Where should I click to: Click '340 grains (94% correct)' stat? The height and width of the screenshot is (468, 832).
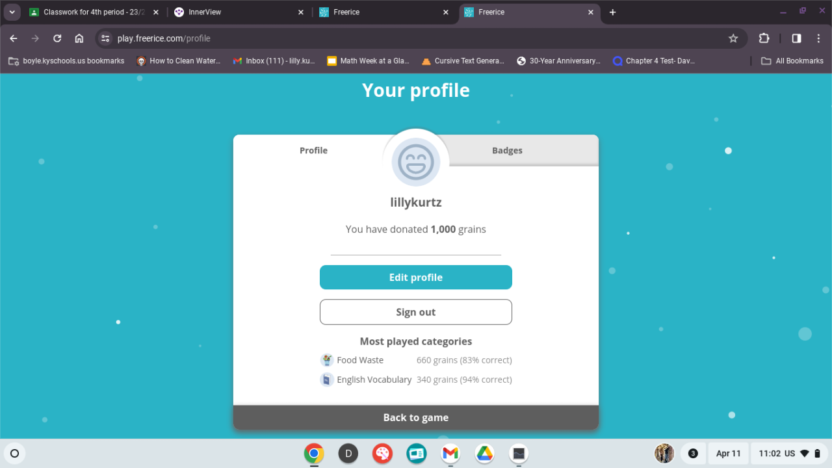point(464,380)
